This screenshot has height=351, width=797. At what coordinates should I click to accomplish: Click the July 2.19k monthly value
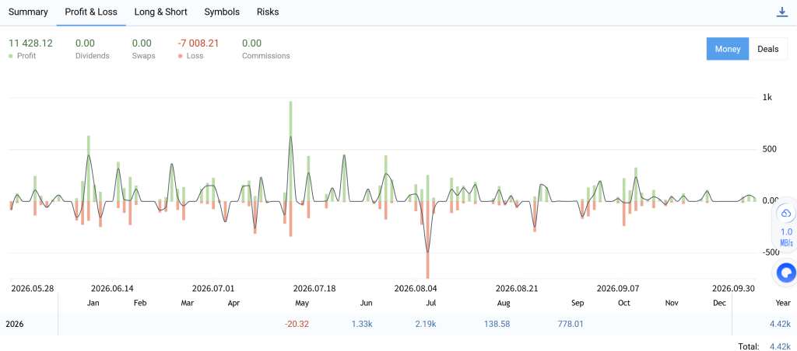pyautogui.click(x=425, y=324)
